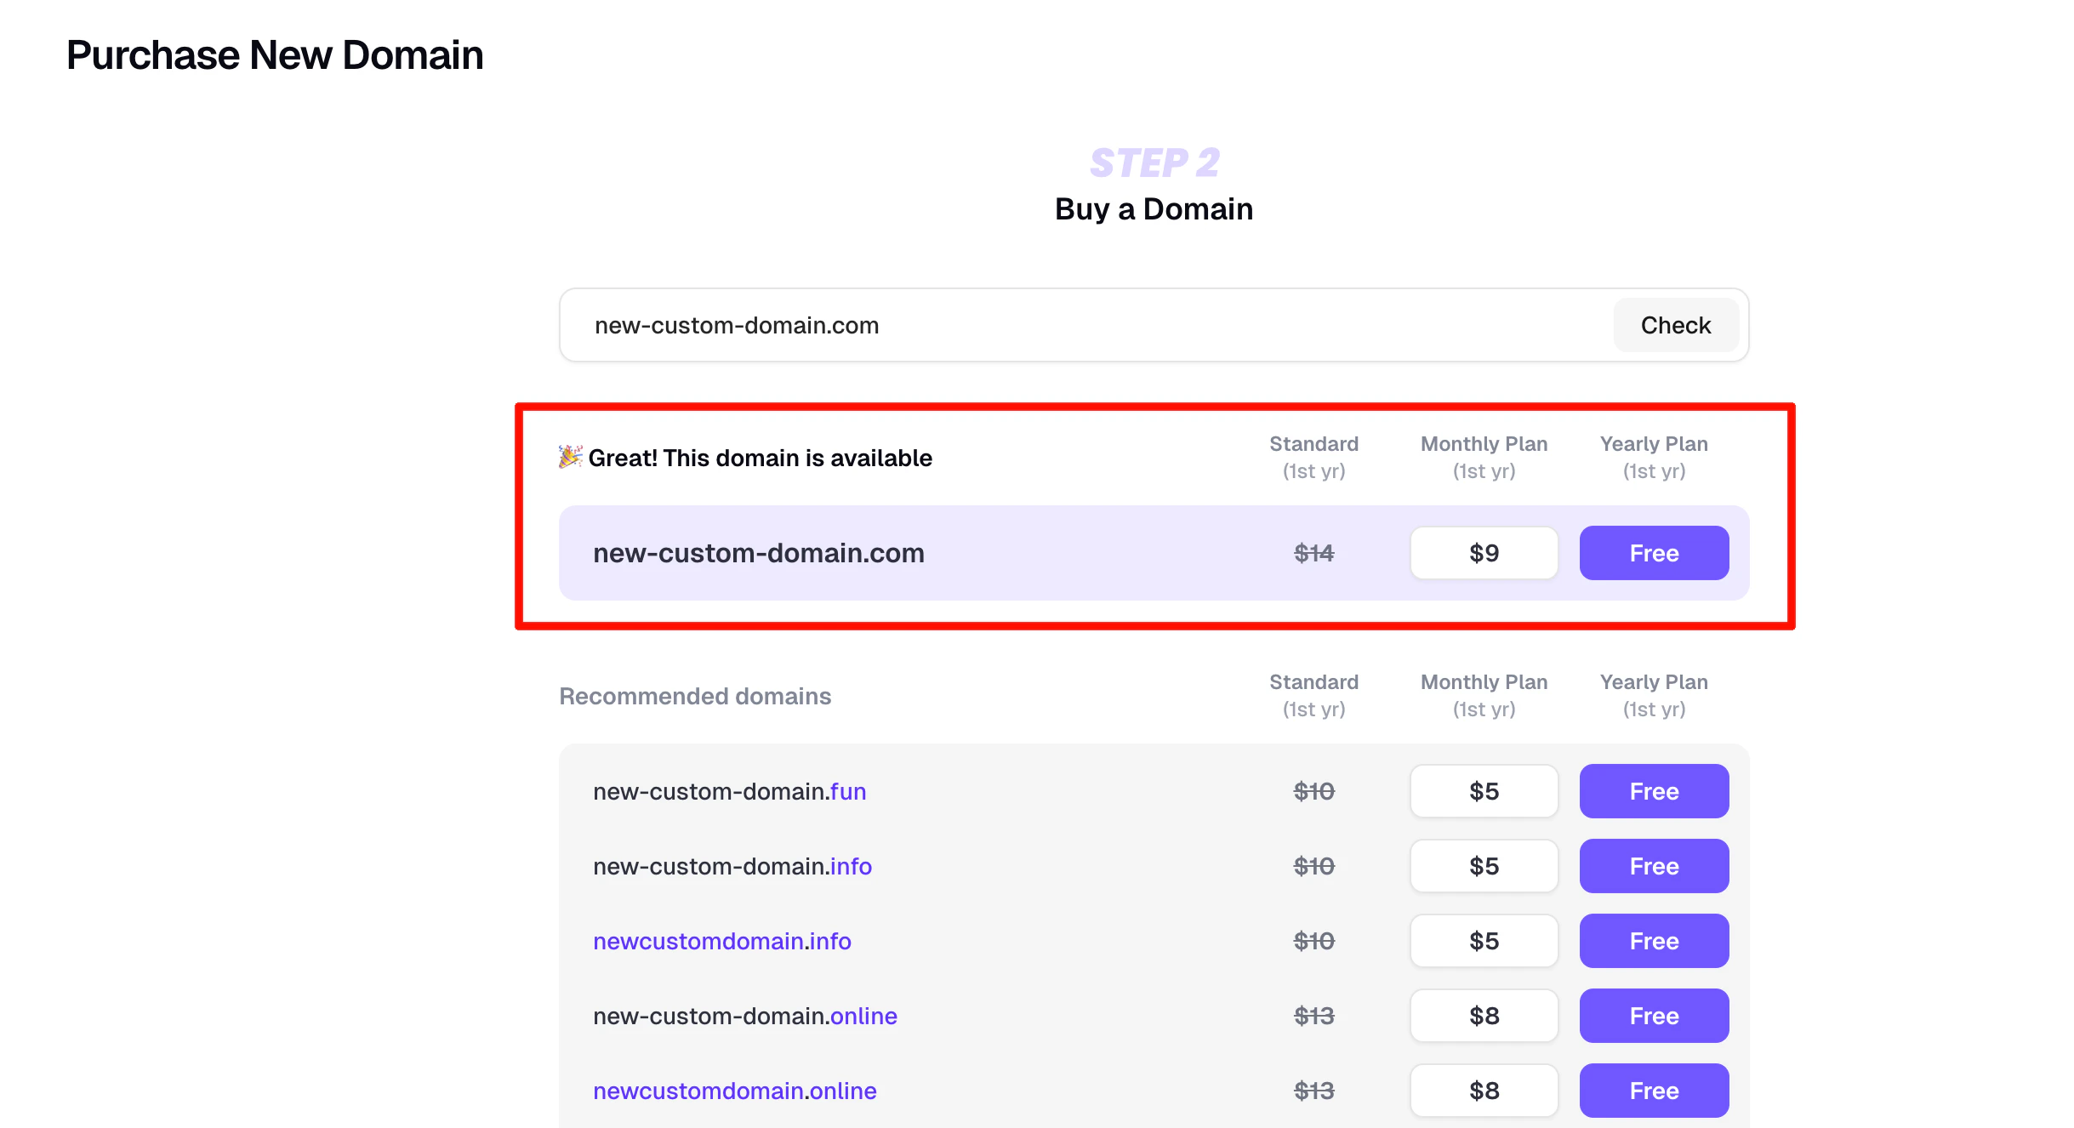Click the new-custom-domain.fun recommended domain
The width and height of the screenshot is (2074, 1128).
pyautogui.click(x=729, y=791)
